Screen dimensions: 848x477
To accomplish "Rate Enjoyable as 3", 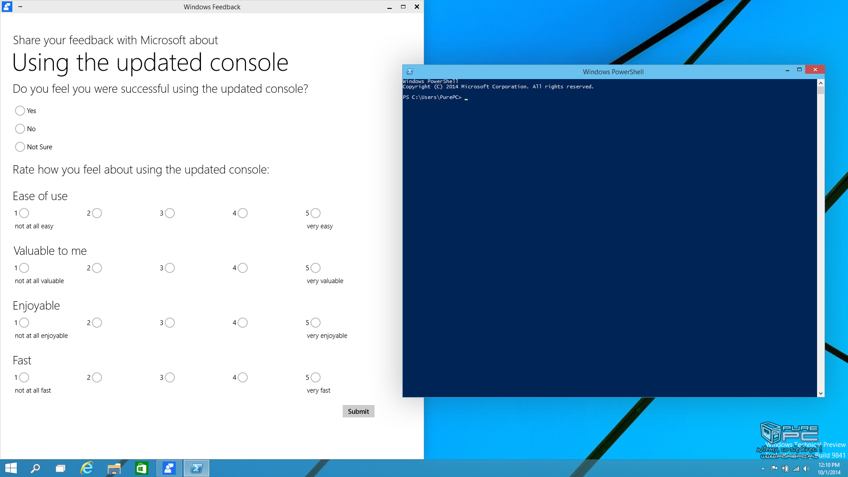I will tap(170, 322).
